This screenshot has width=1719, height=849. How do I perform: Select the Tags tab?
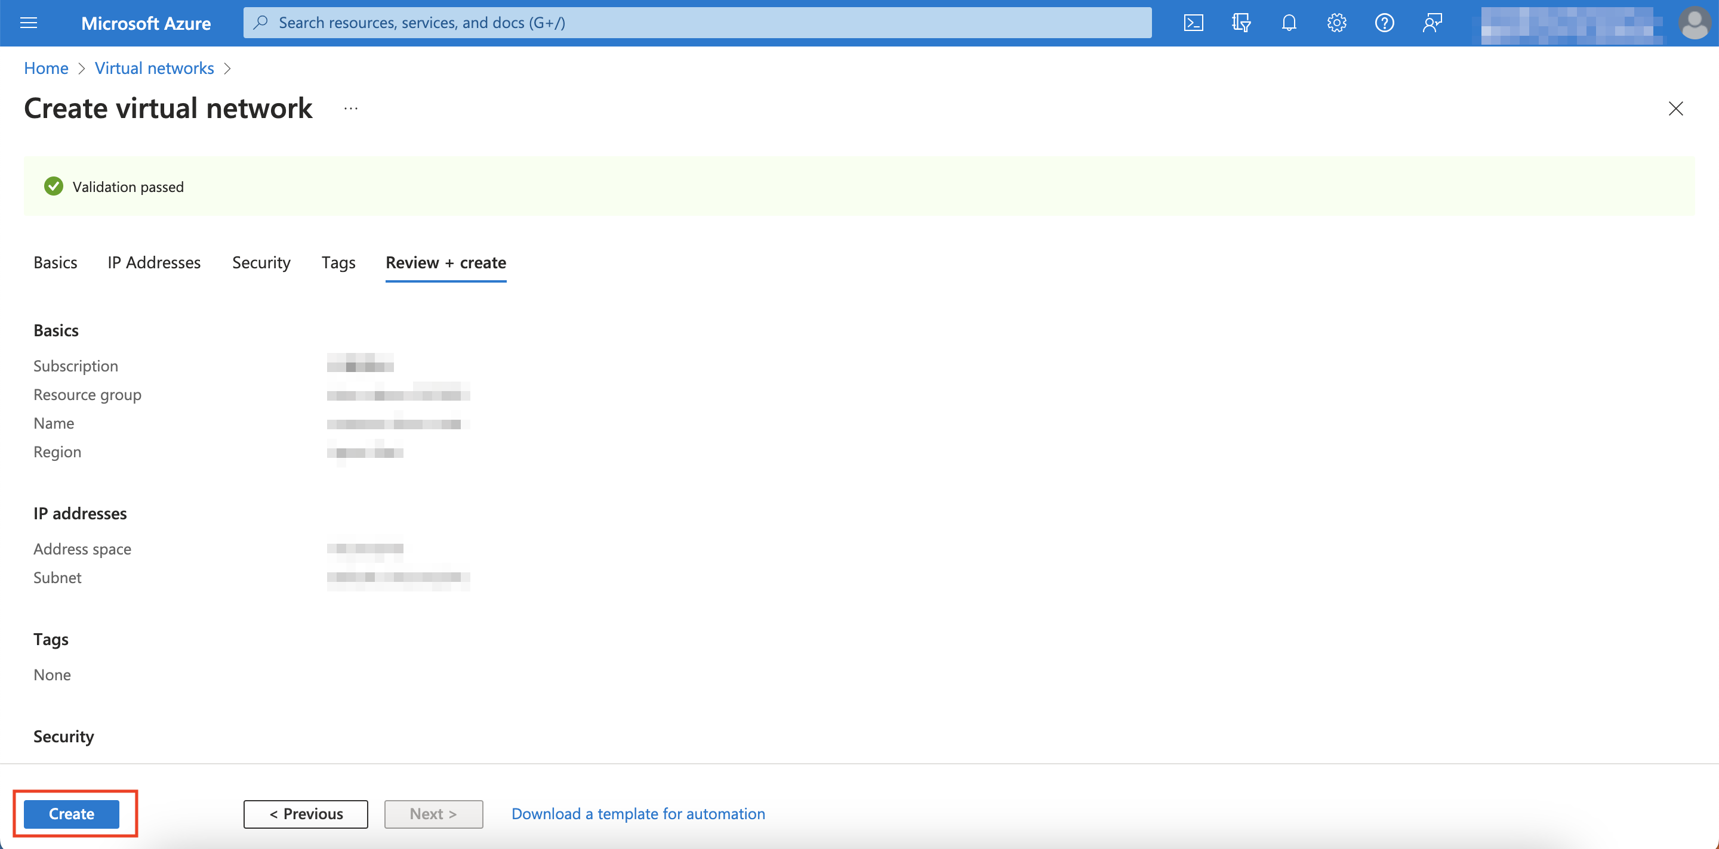click(338, 262)
